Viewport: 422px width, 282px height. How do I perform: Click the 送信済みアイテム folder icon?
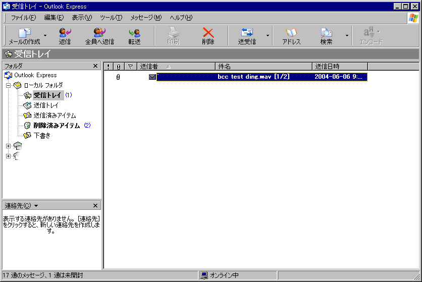pyautogui.click(x=27, y=116)
